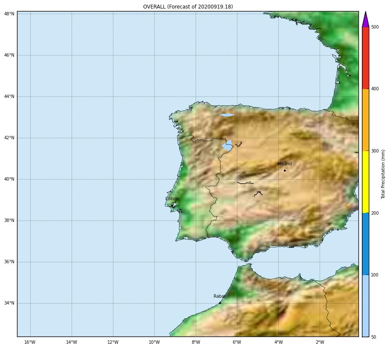Click the Total Precipitation (mm) colorbar label
390x348 pixels.
click(383, 174)
